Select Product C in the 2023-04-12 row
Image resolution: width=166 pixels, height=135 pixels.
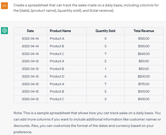pyautogui.click(x=57, y=99)
